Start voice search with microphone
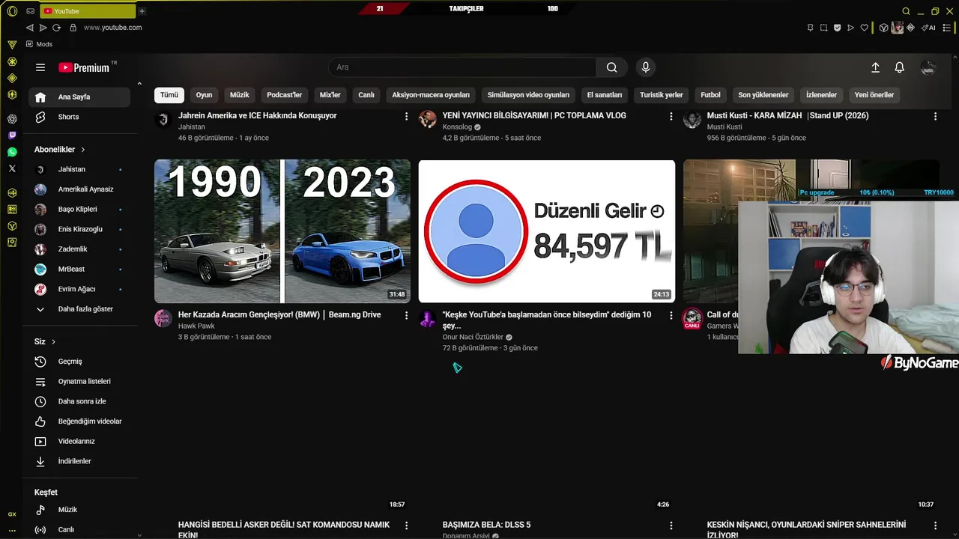Screen dimensions: 959x539 [x=646, y=67]
